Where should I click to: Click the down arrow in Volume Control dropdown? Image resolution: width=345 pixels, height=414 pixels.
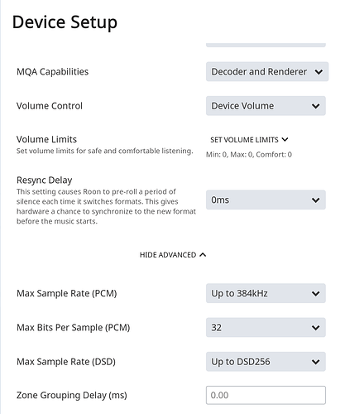click(316, 106)
